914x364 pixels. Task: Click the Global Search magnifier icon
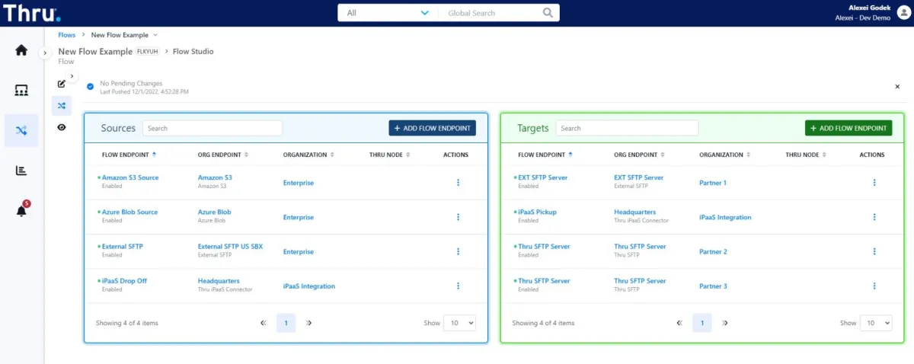[548, 13]
